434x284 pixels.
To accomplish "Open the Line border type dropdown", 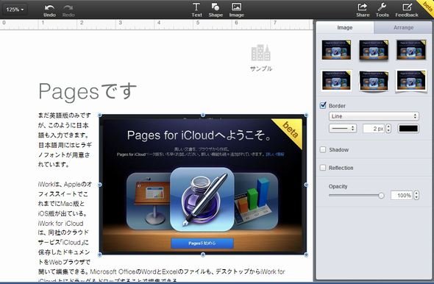I will click(374, 116).
